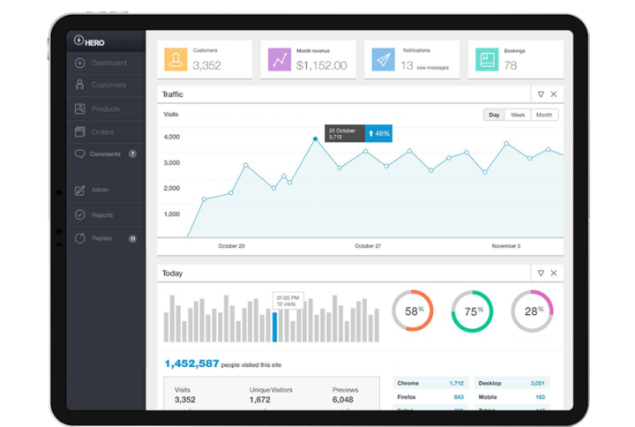
Task: Click the 28% pink donut chart
Action: pyautogui.click(x=532, y=311)
